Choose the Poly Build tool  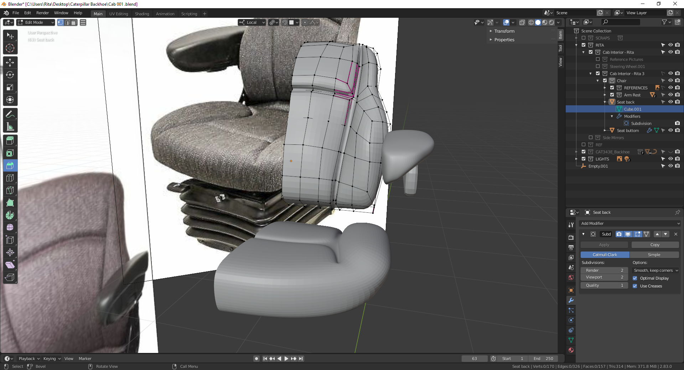tap(10, 203)
